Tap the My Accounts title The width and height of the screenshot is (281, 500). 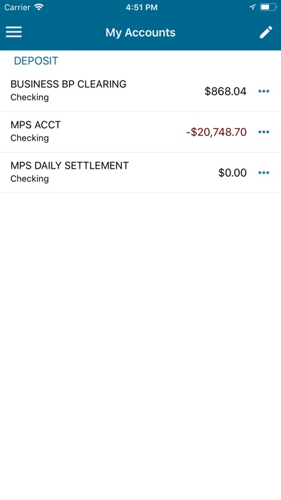140,33
